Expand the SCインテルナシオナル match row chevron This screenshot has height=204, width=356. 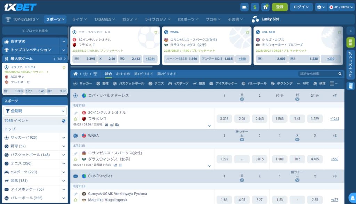click(209, 126)
